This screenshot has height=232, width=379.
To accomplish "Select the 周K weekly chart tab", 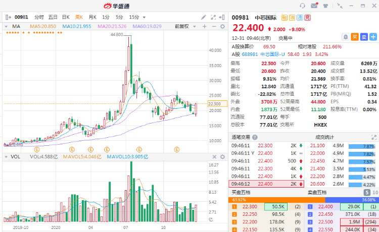I will (x=79, y=17).
